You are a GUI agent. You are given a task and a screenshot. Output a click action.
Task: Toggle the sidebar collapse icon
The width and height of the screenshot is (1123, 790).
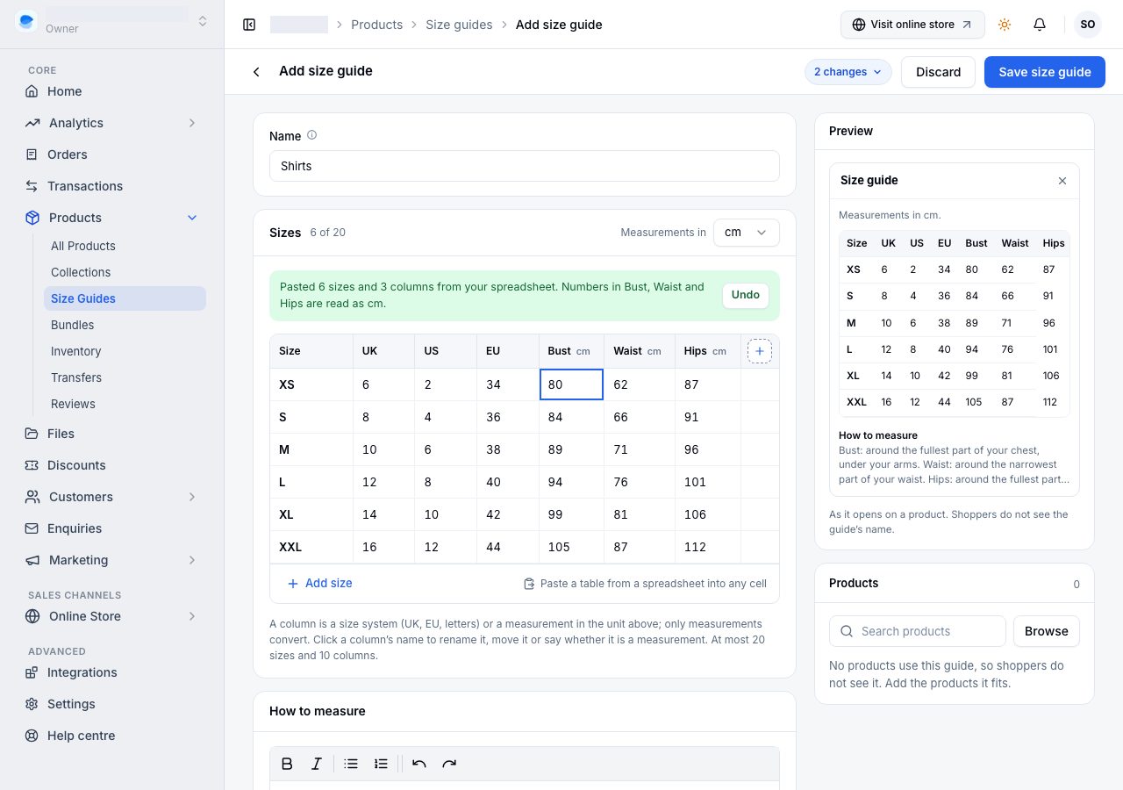[x=249, y=25]
